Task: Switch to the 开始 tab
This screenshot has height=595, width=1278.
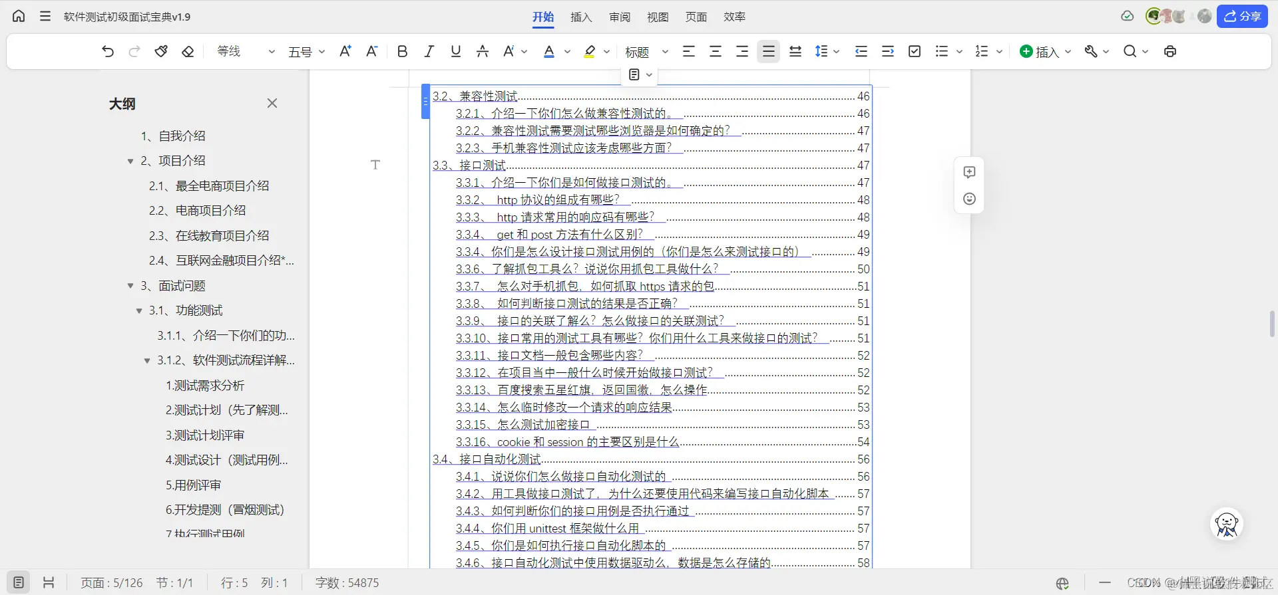Action: pyautogui.click(x=543, y=17)
